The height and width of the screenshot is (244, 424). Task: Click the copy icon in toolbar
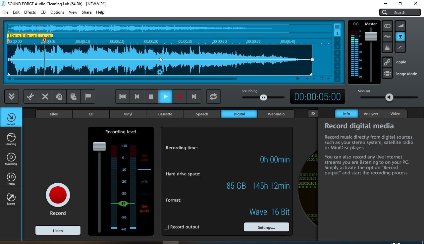[59, 96]
